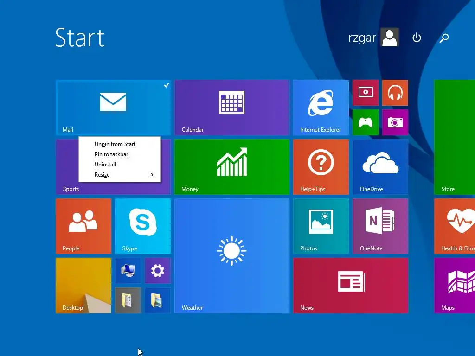Open the Calendar tile
Viewport: 475px width, 356px height.
(232, 108)
